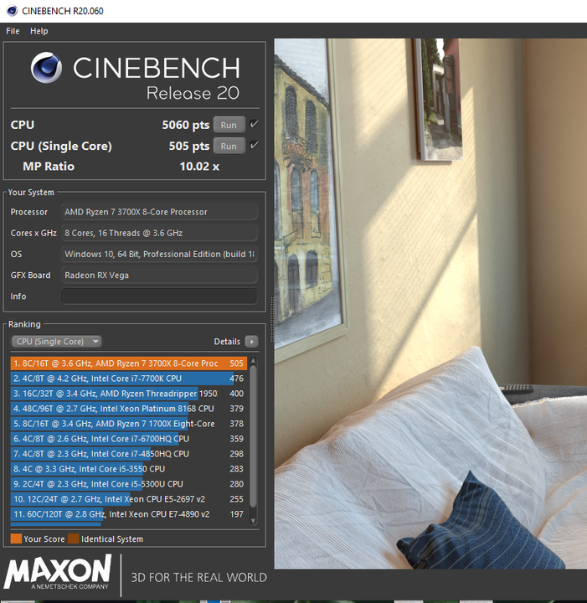This screenshot has width=587, height=603.
Task: Select ranking row 2 Intel Core i7-7700K
Action: pyautogui.click(x=129, y=379)
